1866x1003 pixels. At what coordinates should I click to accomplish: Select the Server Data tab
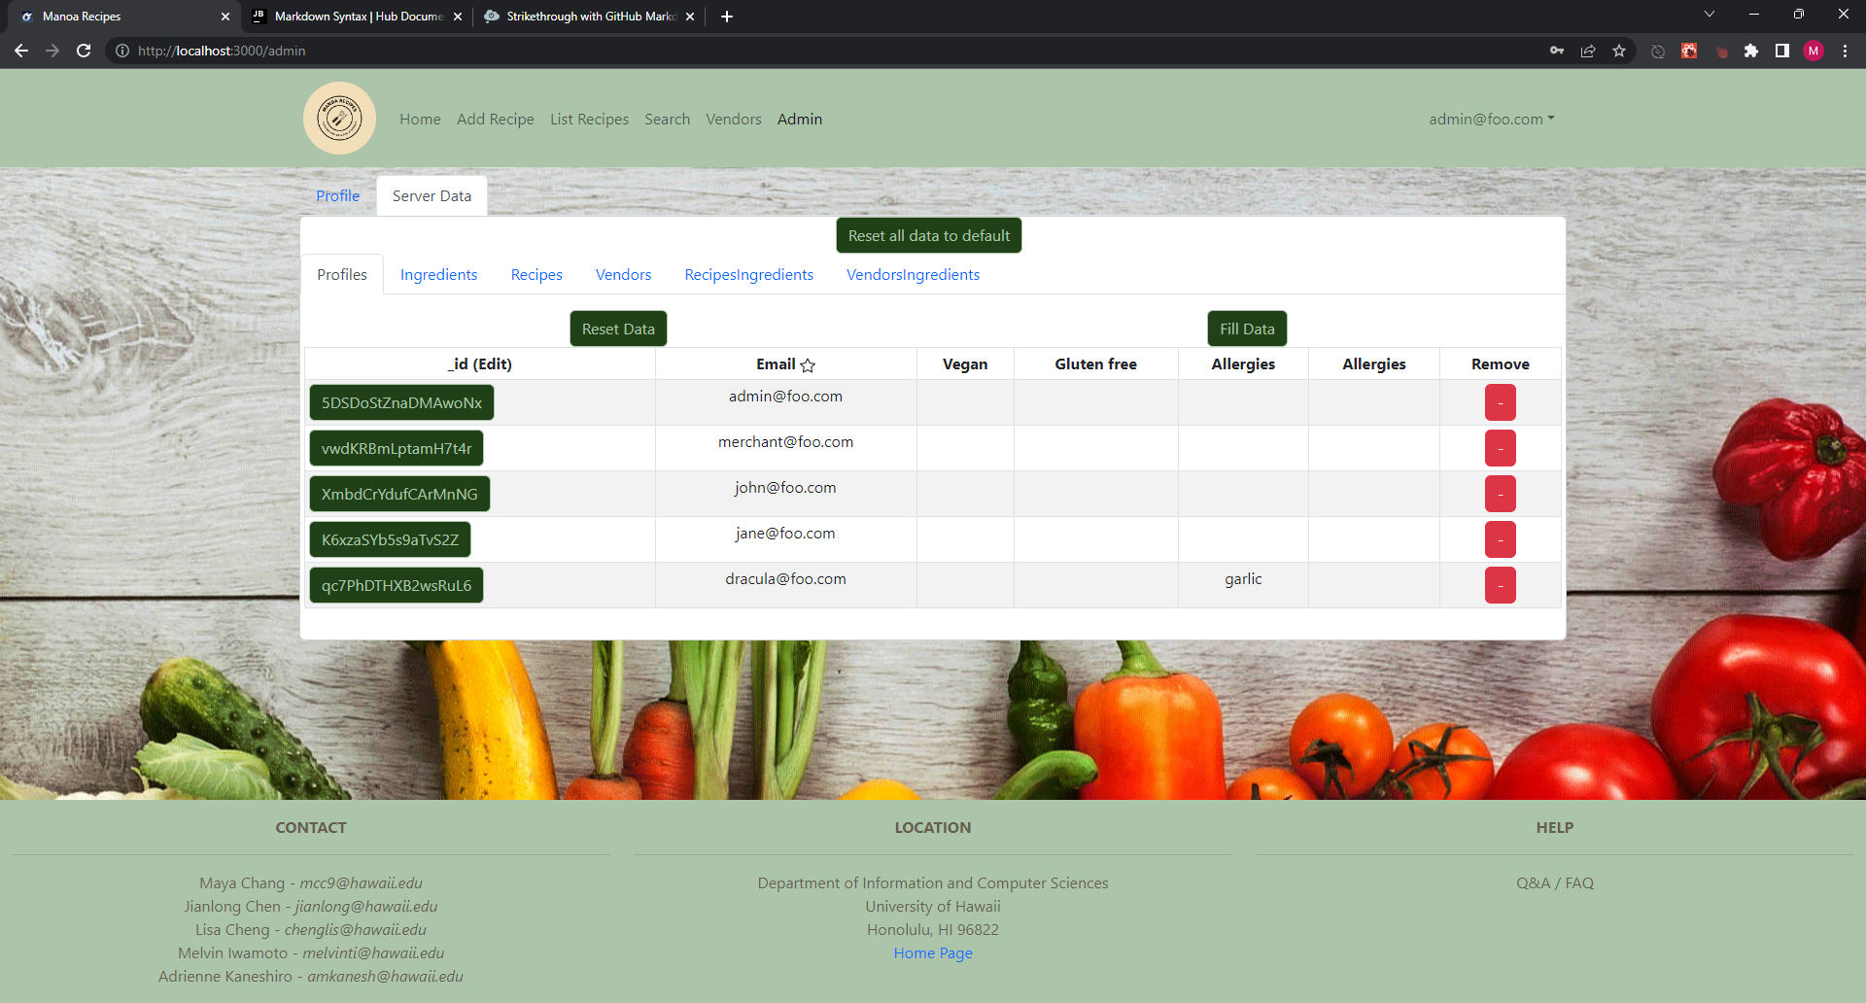pos(432,195)
